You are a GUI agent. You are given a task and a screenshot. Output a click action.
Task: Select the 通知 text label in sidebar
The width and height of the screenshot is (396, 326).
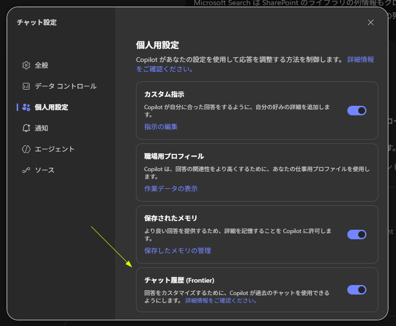click(42, 128)
